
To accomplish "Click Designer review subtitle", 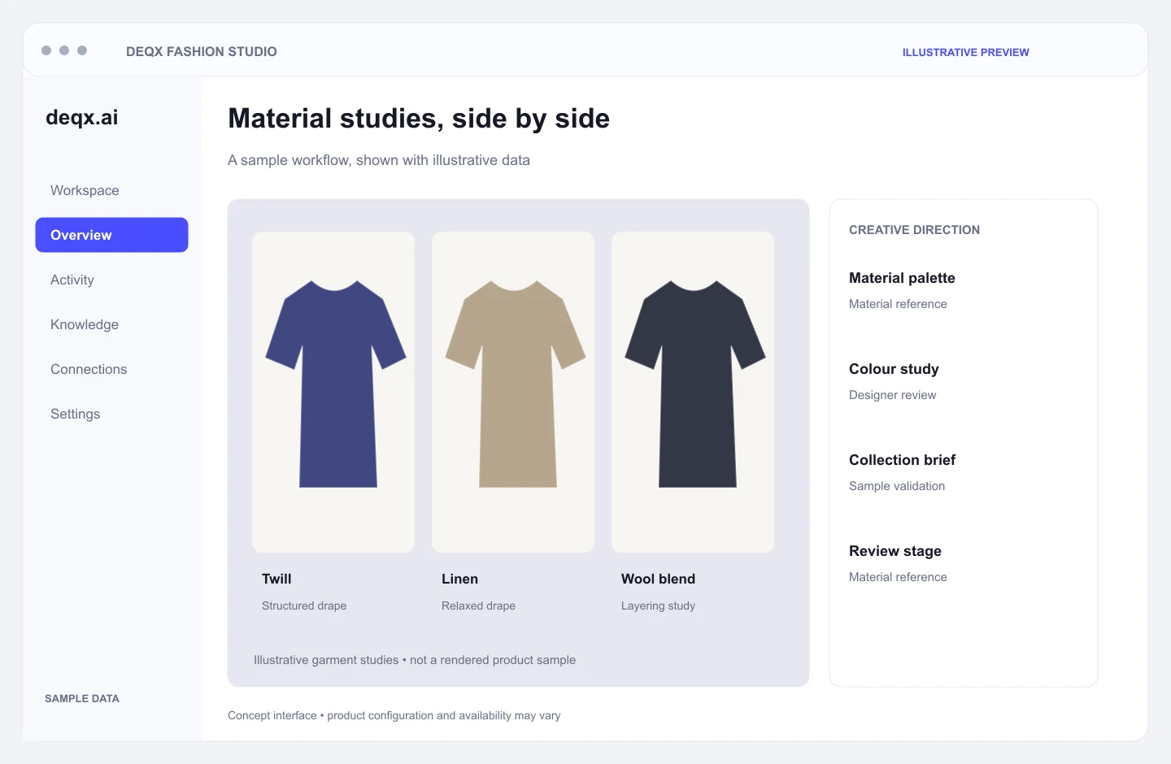I will [892, 395].
